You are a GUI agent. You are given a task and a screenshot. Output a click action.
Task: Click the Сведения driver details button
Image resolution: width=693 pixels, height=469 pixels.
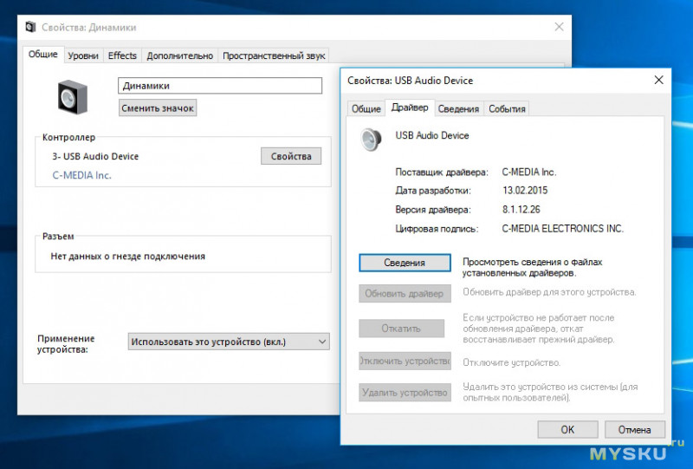[405, 263]
